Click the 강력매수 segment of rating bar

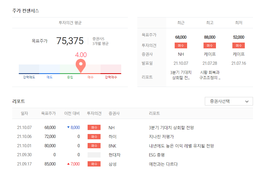pyautogui.click(x=111, y=69)
